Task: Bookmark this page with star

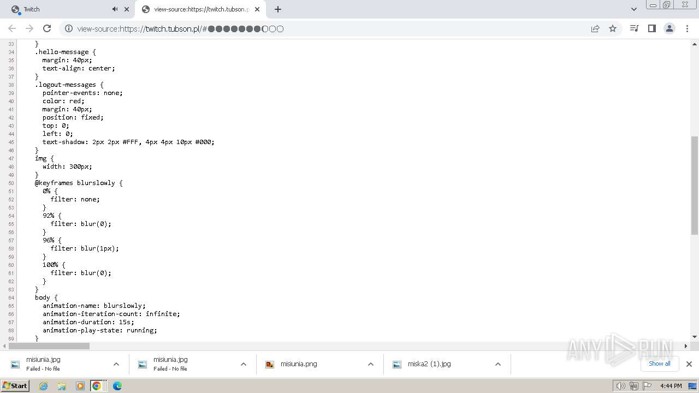Action: click(613, 28)
